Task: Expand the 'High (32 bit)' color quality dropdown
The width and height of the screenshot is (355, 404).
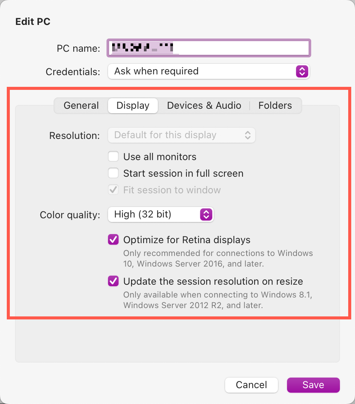Action: tap(155, 214)
